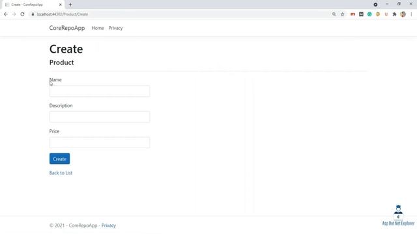Minimize the browser window
Screen dimensions: 417x234
(387, 5)
